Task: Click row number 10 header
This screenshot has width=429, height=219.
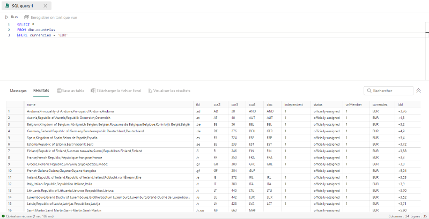Action: [x=15, y=171]
